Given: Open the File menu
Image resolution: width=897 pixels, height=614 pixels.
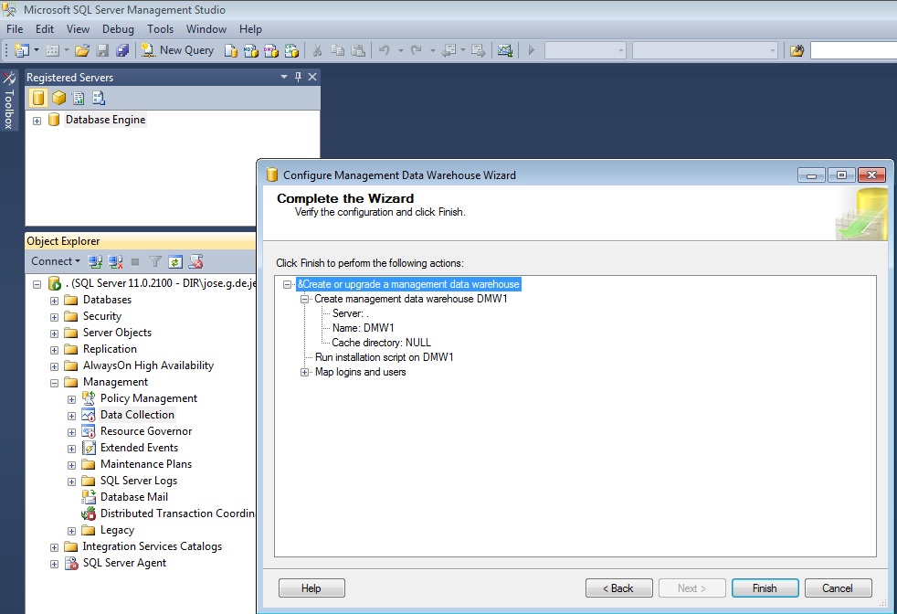Looking at the screenshot, I should click(15, 29).
